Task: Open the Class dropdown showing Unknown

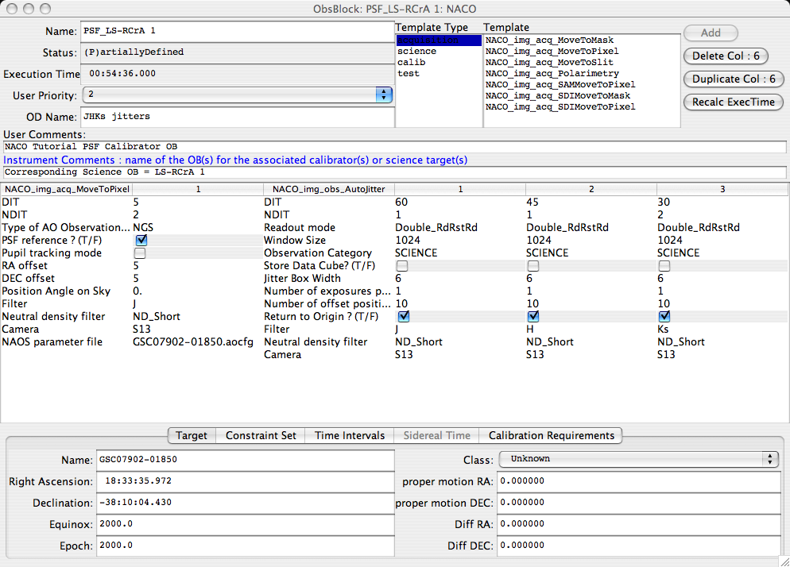Action: [x=638, y=459]
